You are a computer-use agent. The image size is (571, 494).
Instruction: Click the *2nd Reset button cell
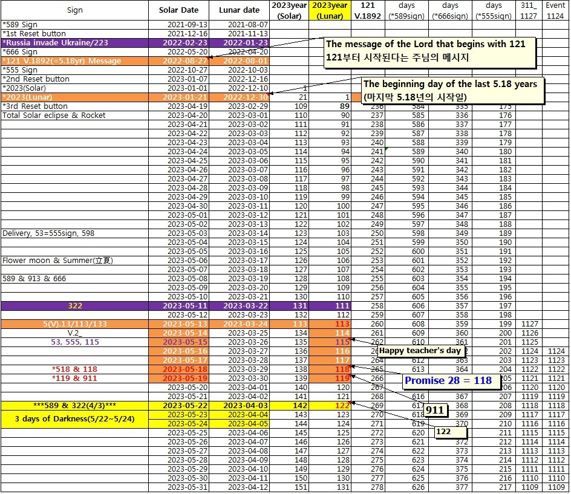tap(74, 79)
